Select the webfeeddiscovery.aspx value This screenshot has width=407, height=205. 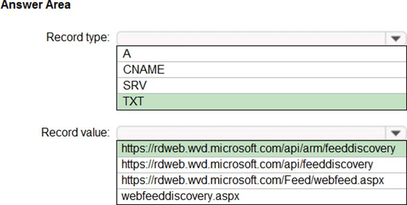262,196
